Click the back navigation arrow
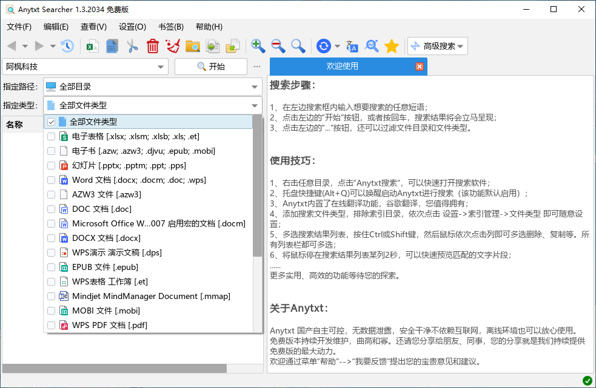This screenshot has width=596, height=388. pyautogui.click(x=12, y=47)
